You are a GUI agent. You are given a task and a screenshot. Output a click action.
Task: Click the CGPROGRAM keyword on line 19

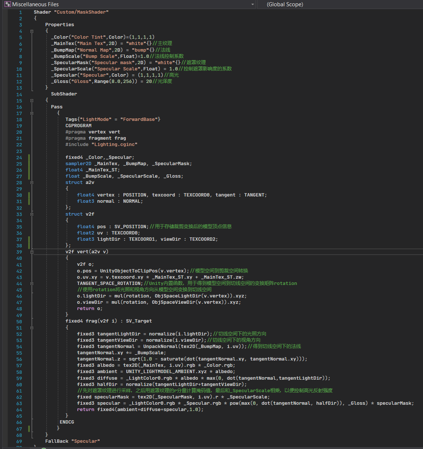pos(78,126)
